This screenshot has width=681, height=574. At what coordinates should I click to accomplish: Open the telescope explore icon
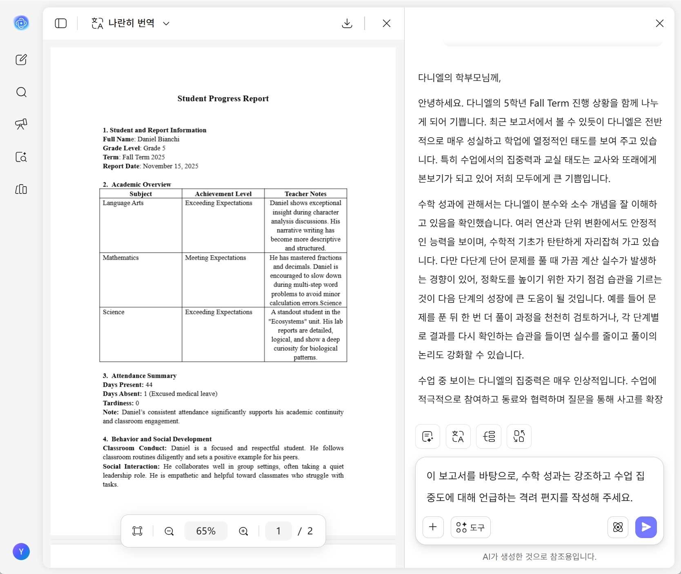[21, 124]
